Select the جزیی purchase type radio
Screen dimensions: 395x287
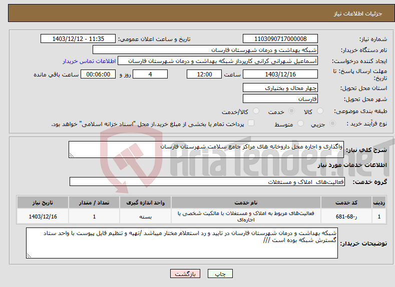coord(332,123)
